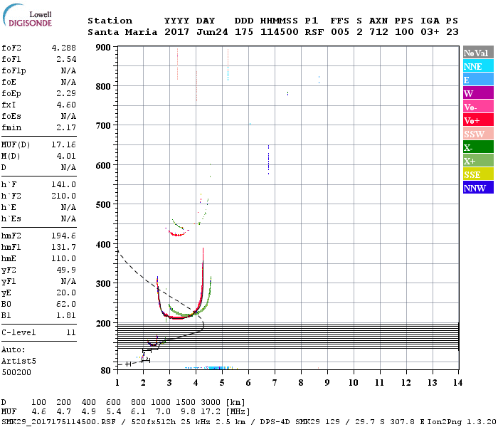
Task: Select the NoVal gray legend swatch
Action: pos(478,53)
